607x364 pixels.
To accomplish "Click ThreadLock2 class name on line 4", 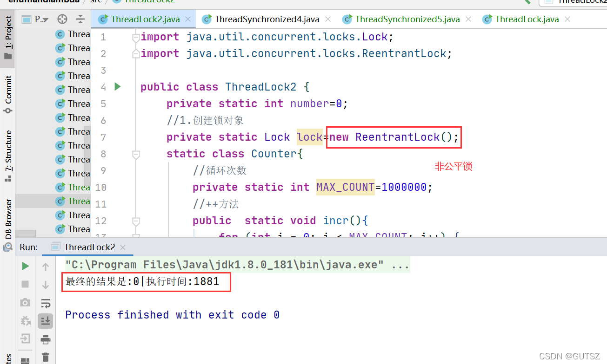I will (261, 87).
